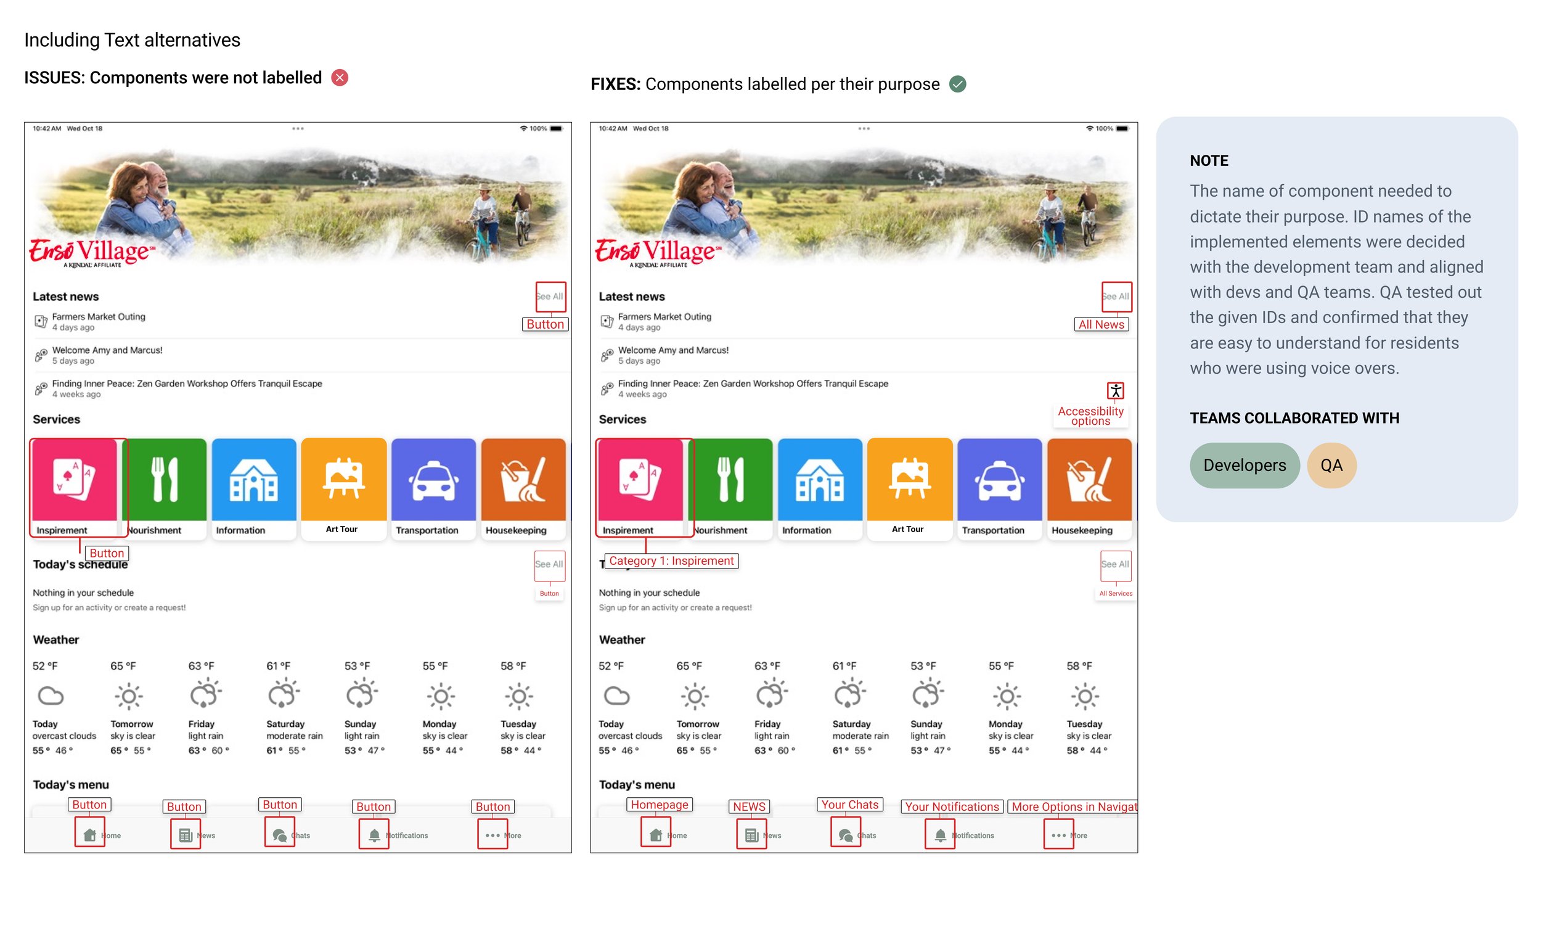Viewport: 1541px width, 936px height.
Task: Click Wi-Fi indicator in right mockup status bar
Action: pos(1089,128)
